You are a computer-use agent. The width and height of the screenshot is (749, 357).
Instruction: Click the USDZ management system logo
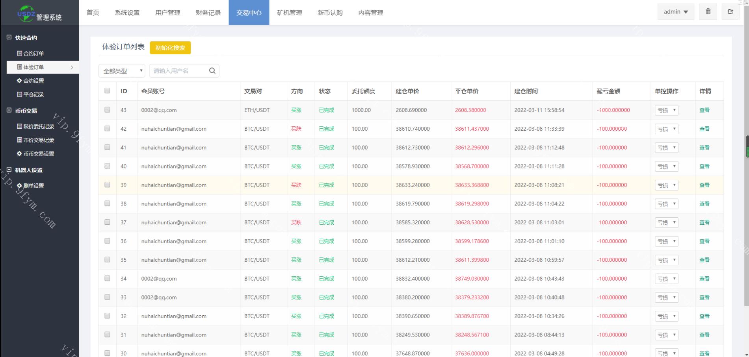click(x=39, y=14)
